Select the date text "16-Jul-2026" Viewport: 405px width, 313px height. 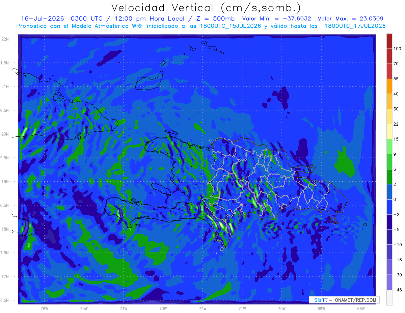point(42,19)
